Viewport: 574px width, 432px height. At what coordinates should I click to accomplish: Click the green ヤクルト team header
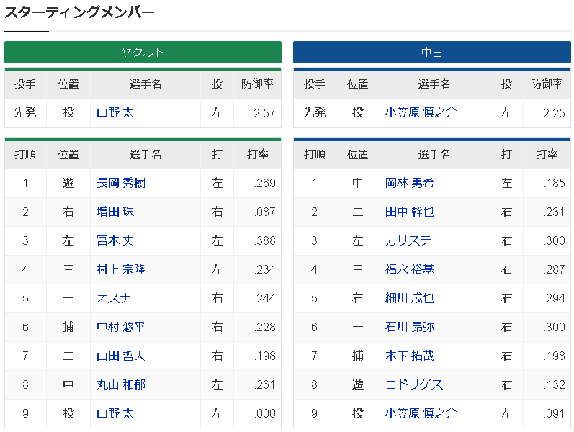click(x=143, y=52)
